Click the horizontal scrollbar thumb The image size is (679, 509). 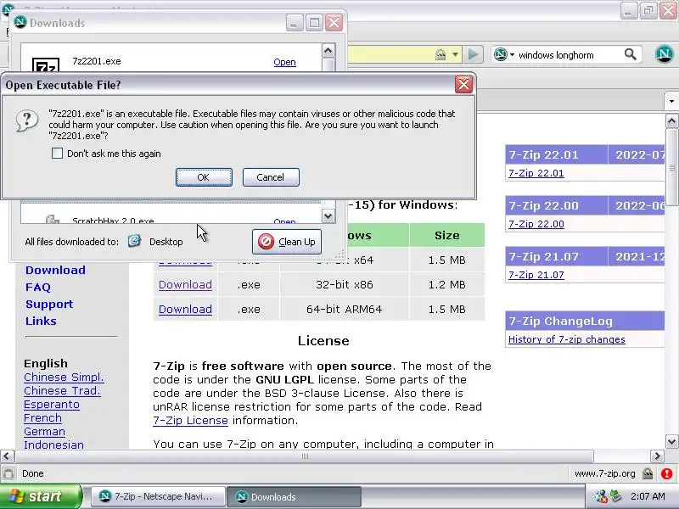click(x=305, y=456)
